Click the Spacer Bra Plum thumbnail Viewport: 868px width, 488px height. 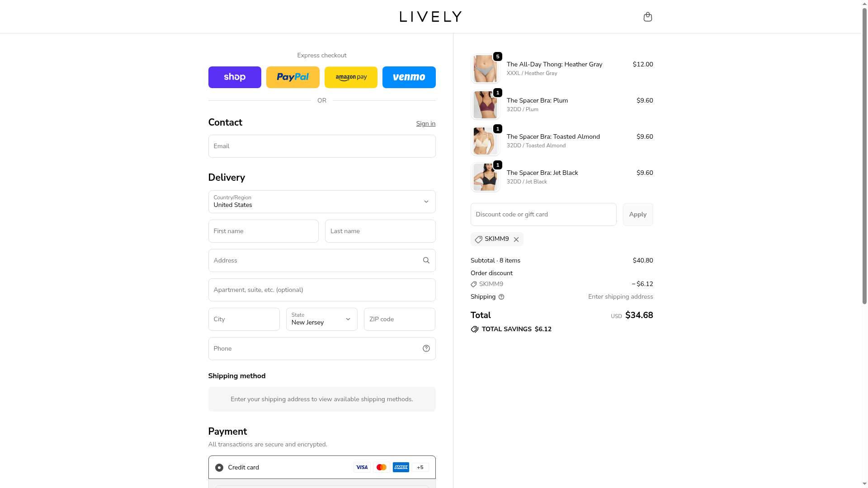pyautogui.click(x=485, y=105)
